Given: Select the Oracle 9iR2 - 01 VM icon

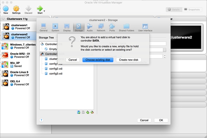Looking at the screenshot, I should click(x=5, y=55).
